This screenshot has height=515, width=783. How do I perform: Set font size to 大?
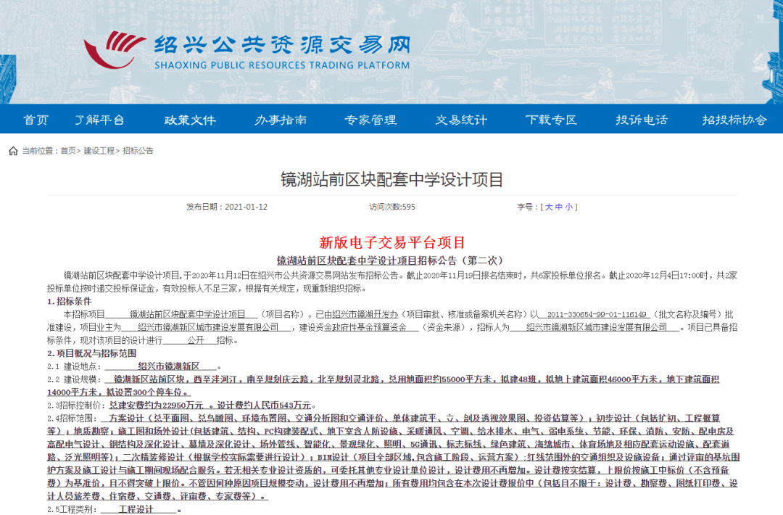point(549,207)
